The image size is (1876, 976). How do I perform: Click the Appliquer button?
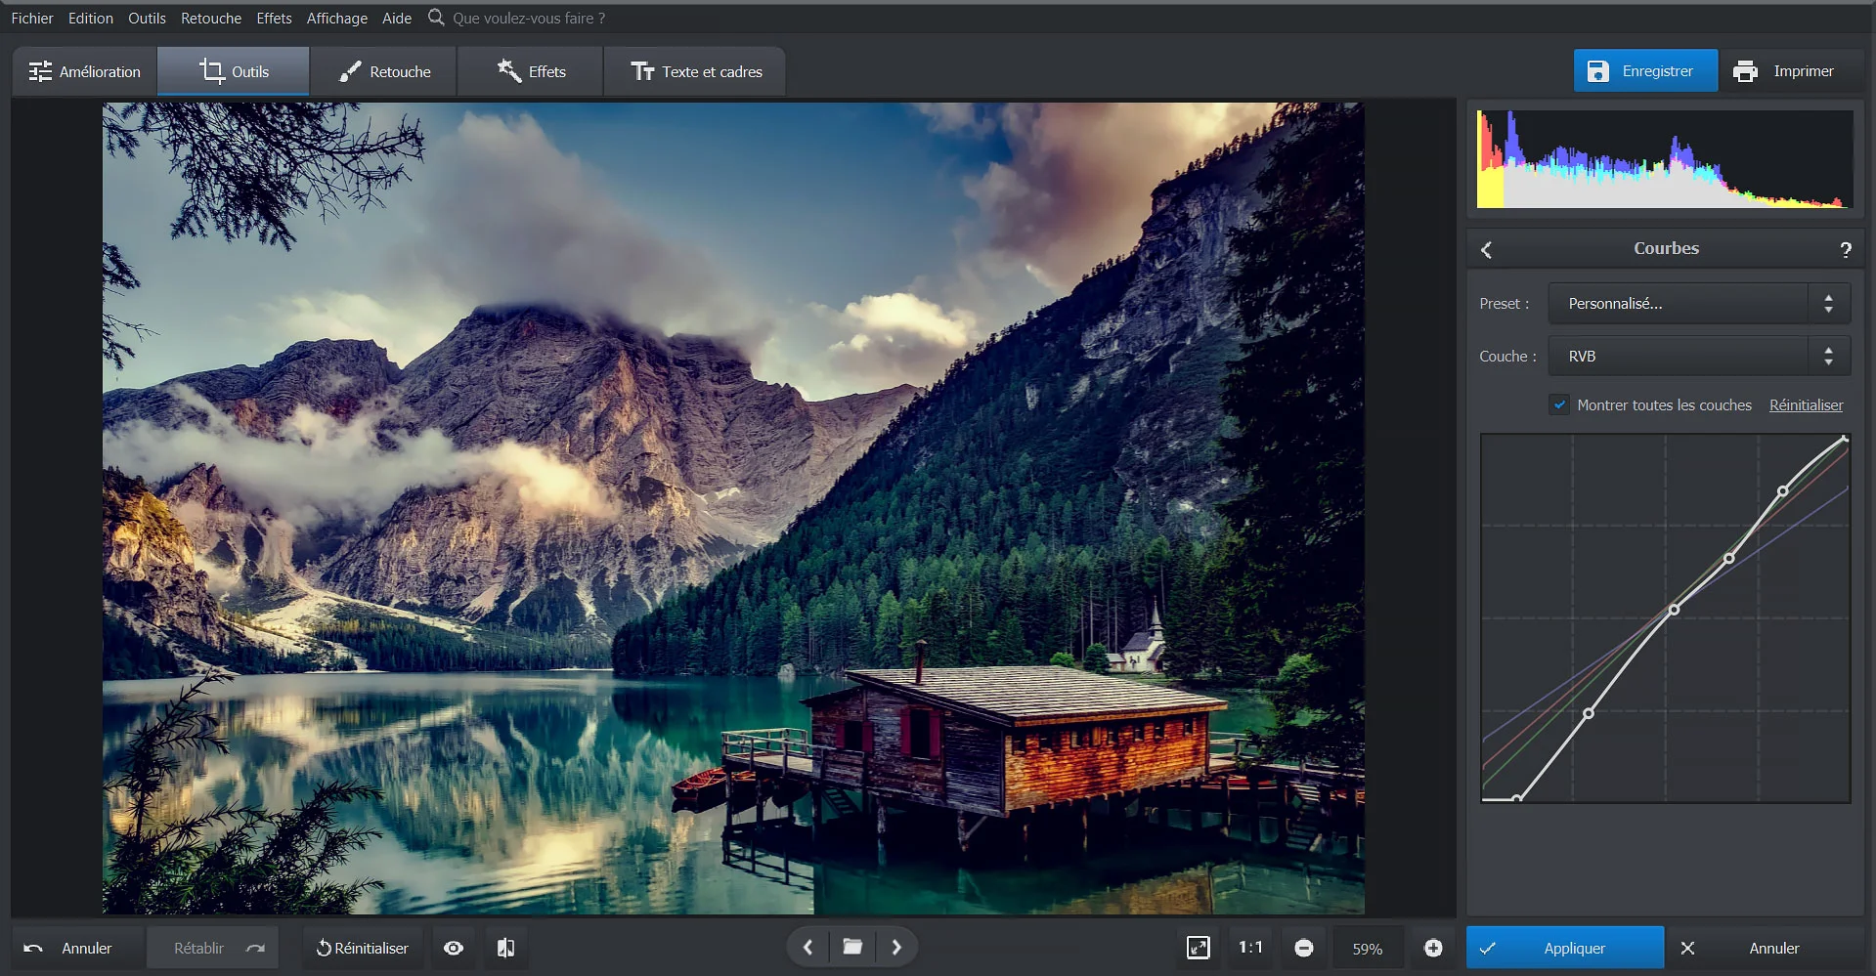(1565, 948)
